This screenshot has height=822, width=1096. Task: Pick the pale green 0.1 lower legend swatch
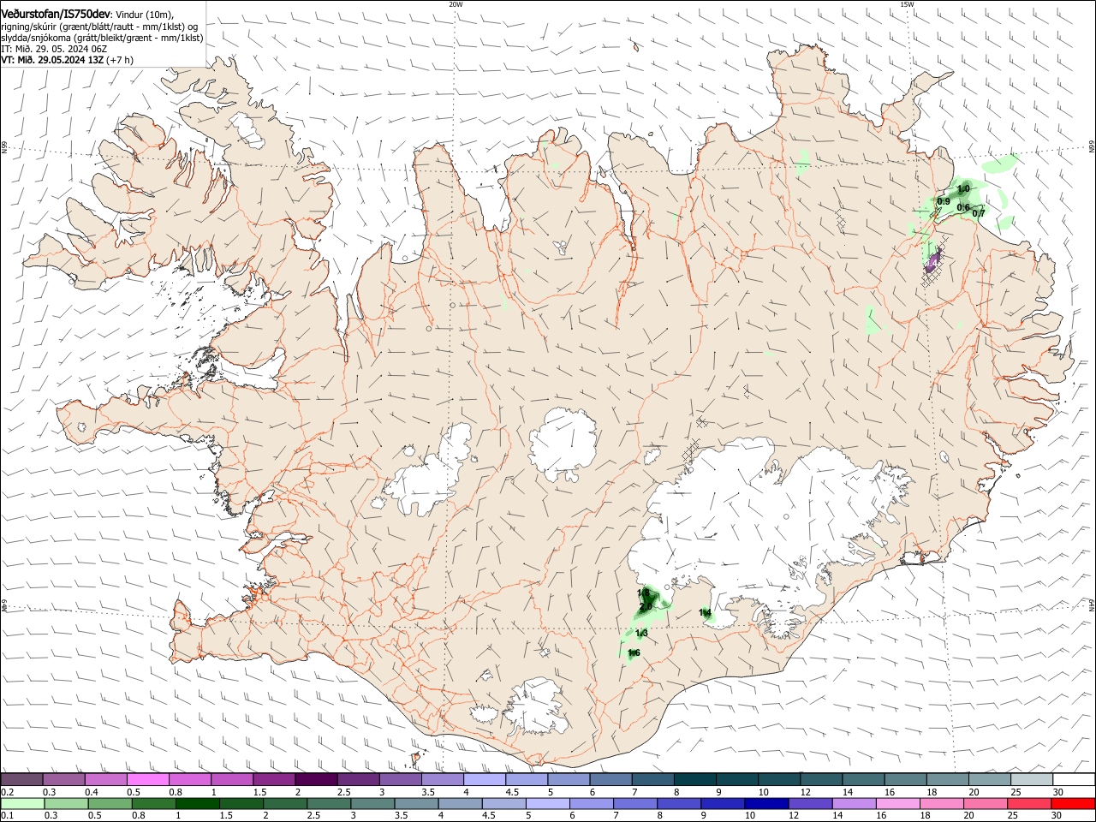tap(21, 803)
